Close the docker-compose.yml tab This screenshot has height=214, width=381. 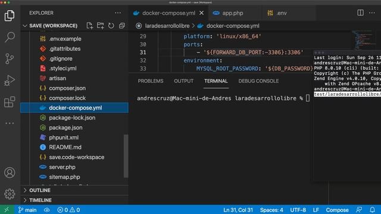pos(201,13)
